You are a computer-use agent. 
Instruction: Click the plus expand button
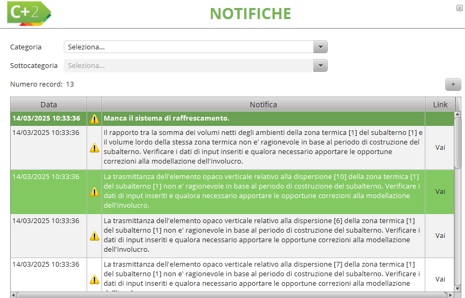pyautogui.click(x=453, y=84)
